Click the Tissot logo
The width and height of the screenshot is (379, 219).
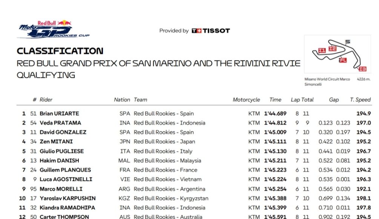[211, 31]
